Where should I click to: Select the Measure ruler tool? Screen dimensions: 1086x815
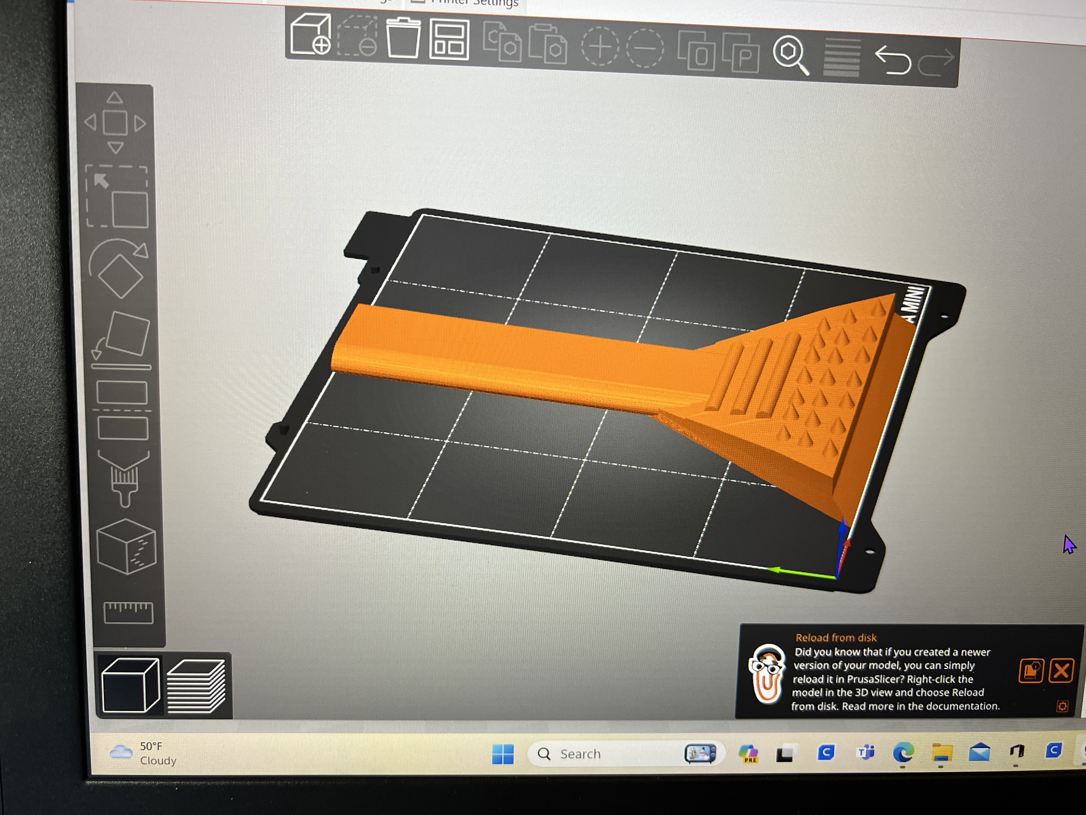coord(129,613)
